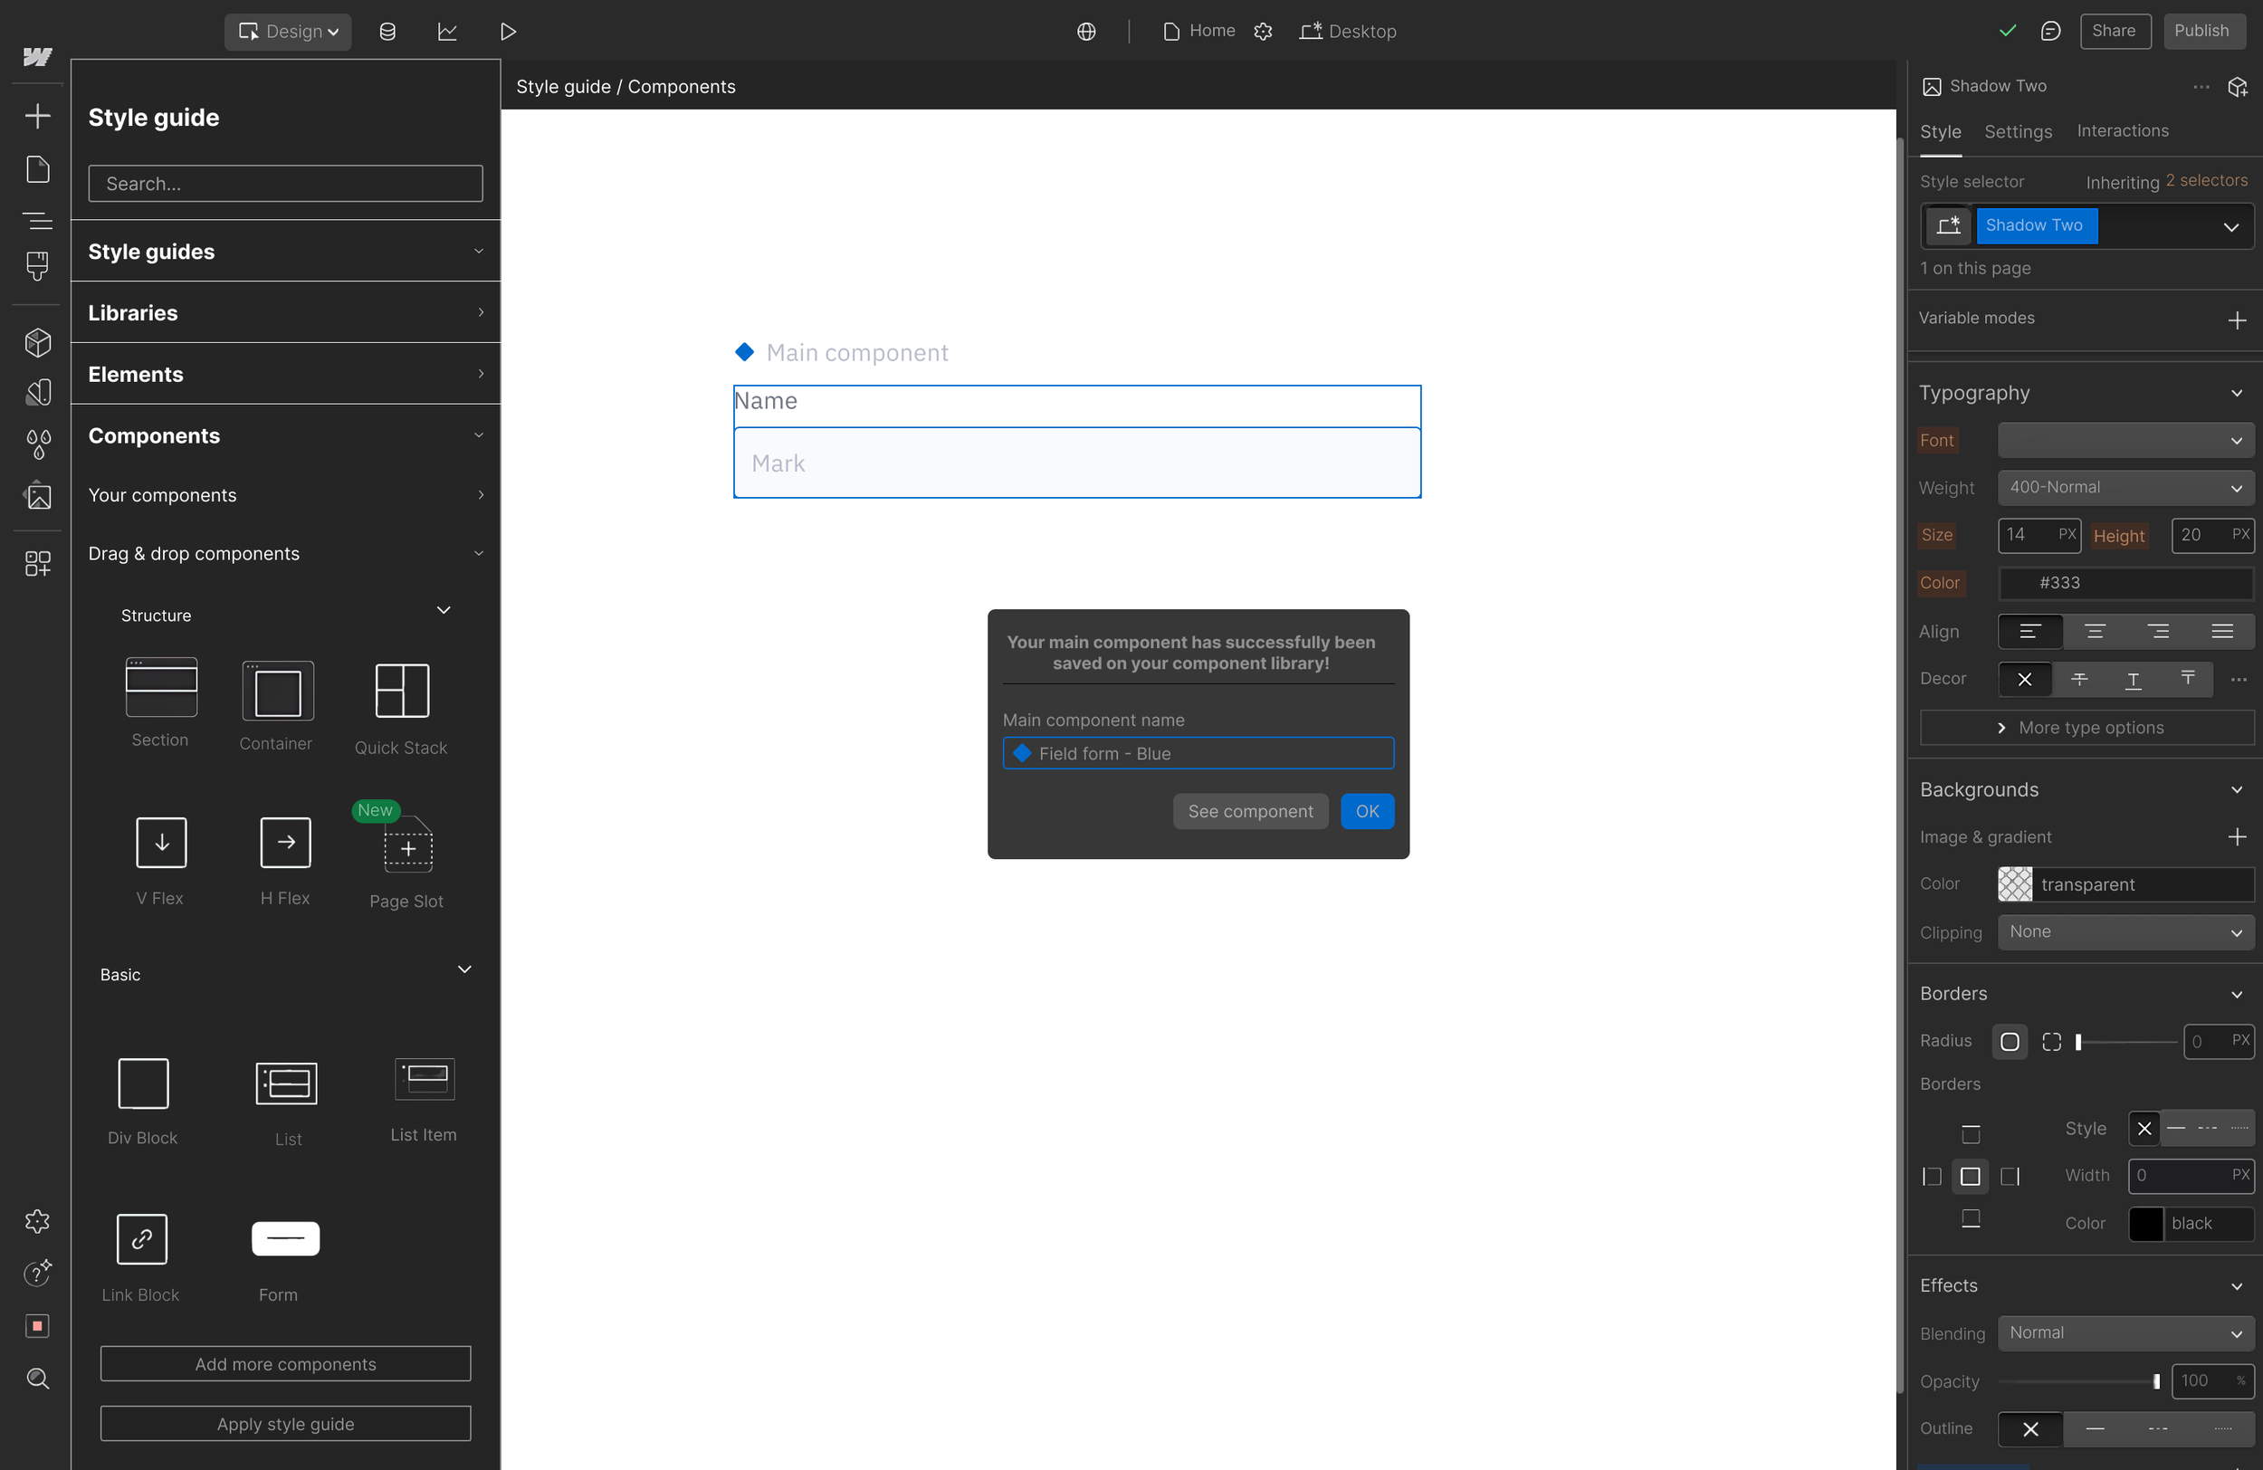Screen dimensions: 2263x1470
Task: Click the black border color swatch
Action: (x=2146, y=1223)
